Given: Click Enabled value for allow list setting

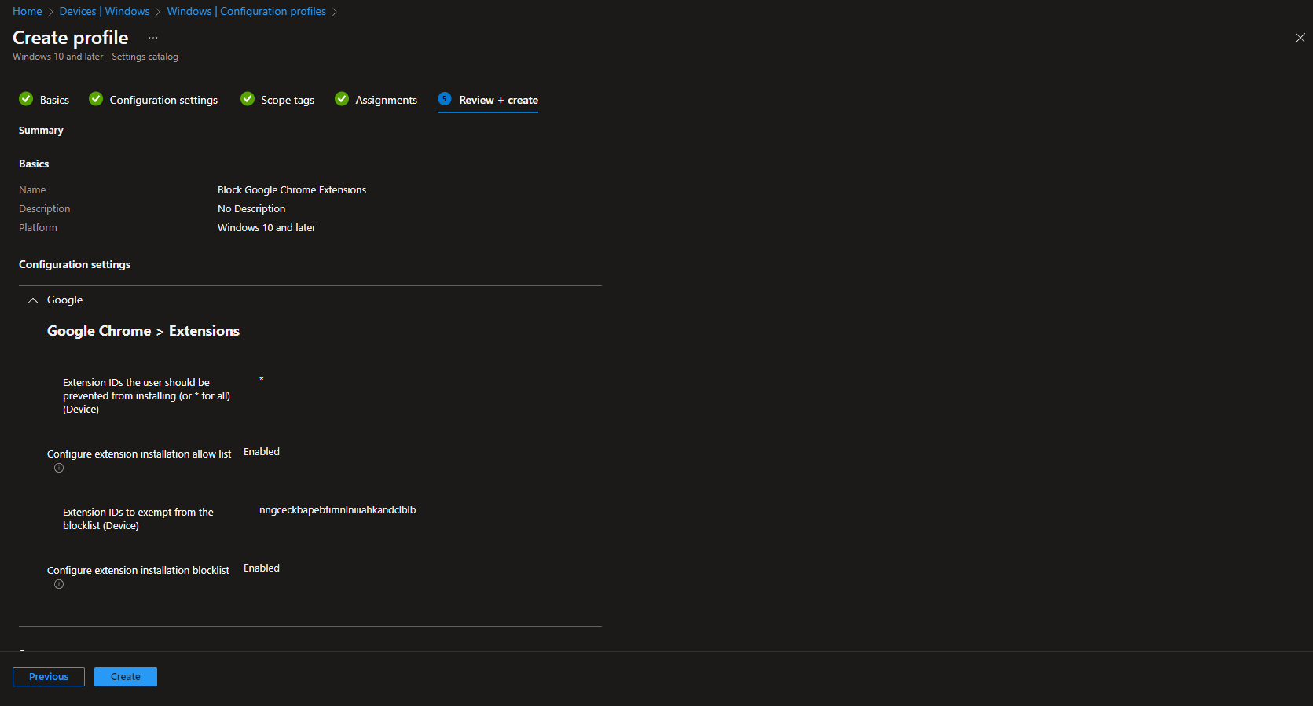Looking at the screenshot, I should 262,451.
